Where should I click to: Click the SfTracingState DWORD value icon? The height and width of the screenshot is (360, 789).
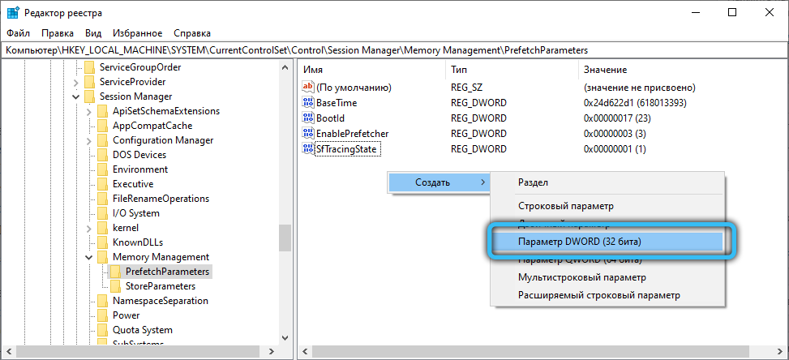click(x=307, y=148)
